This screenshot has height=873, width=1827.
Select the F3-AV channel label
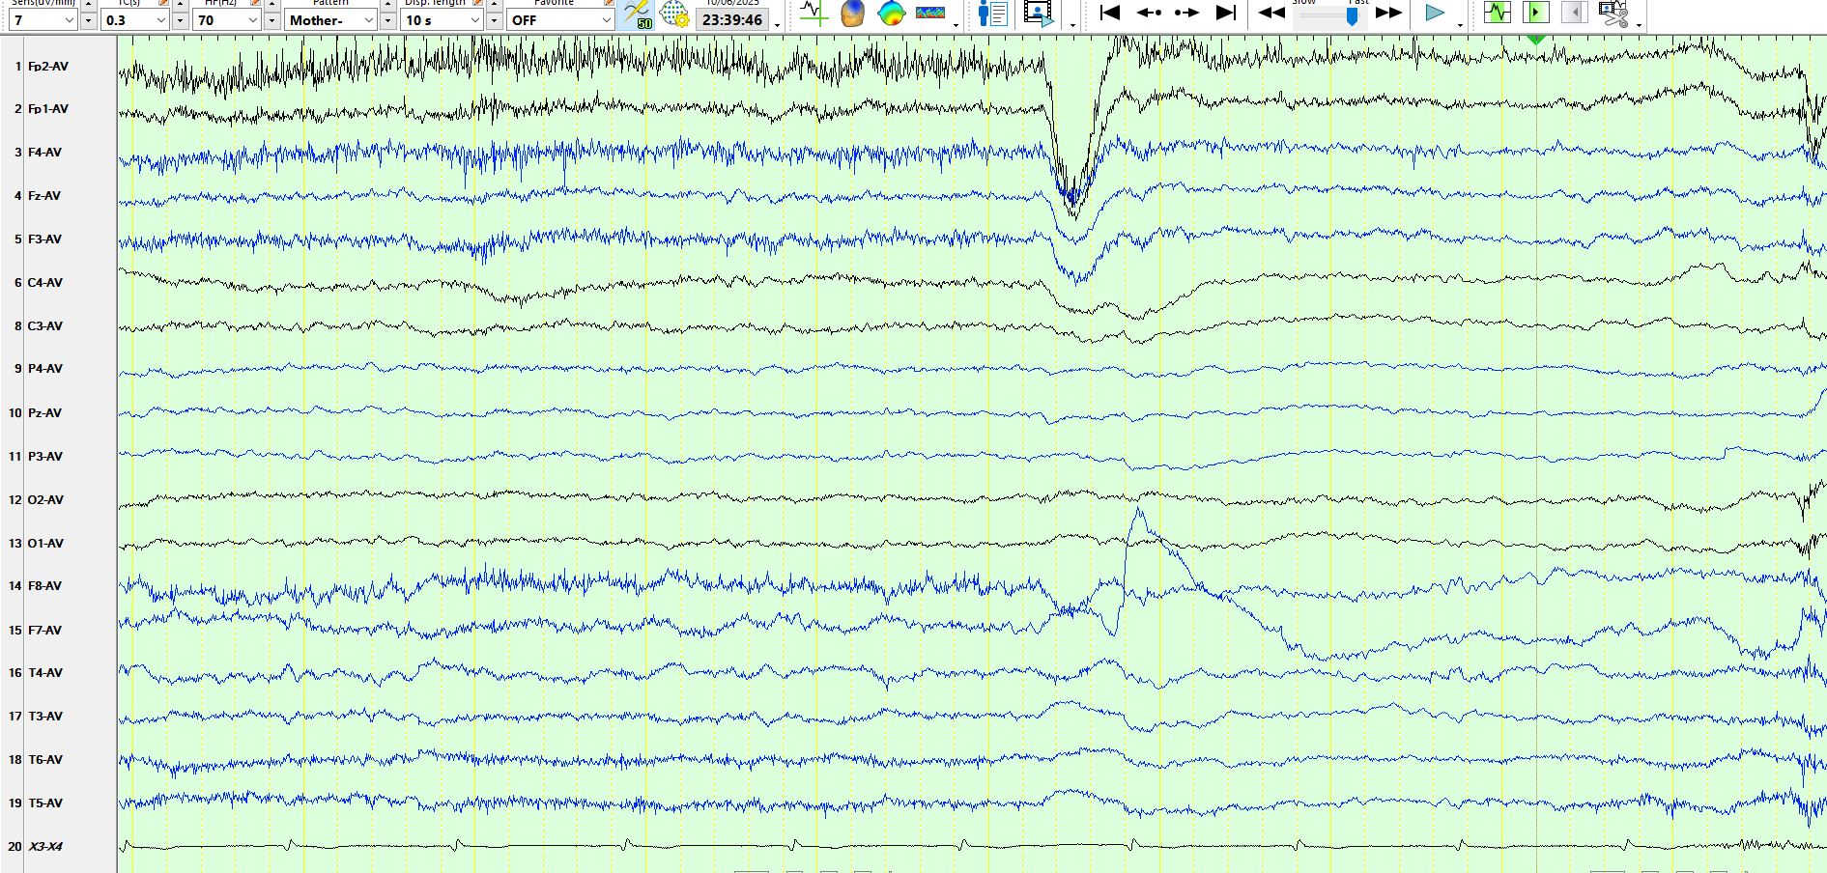[x=44, y=239]
